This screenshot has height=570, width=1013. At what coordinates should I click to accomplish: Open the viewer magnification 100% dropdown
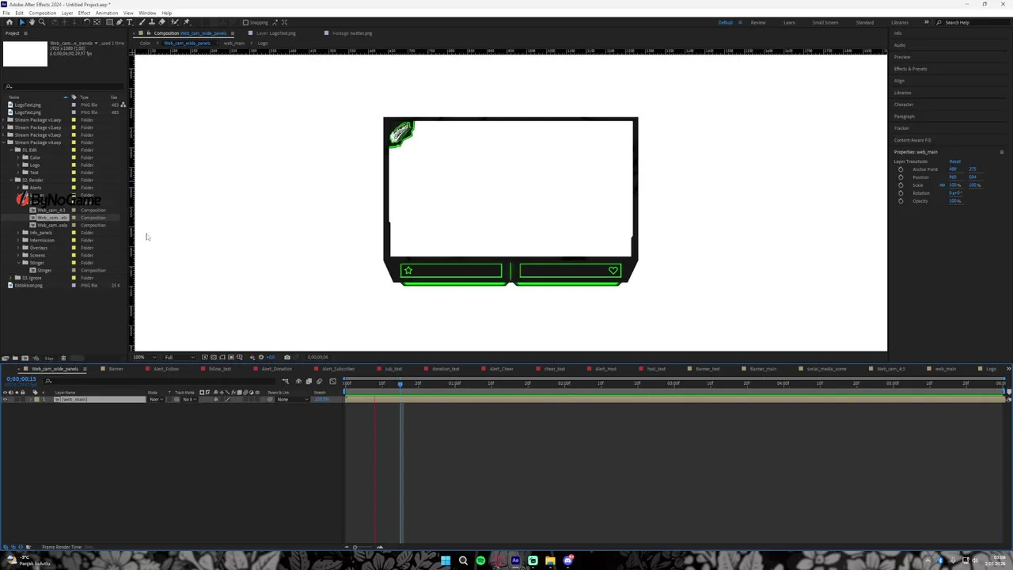click(x=145, y=357)
